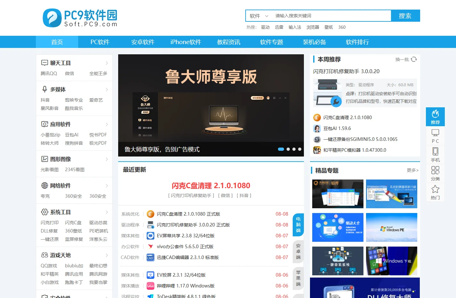456x298 pixels.
Task: Click the 迅捷CAD编辑器 CAD icon
Action: coord(151,257)
